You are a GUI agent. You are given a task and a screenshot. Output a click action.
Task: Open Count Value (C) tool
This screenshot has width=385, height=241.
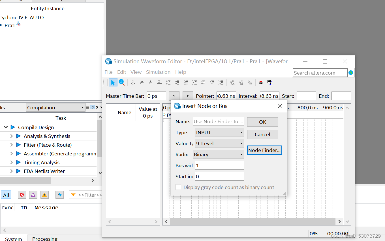point(194,82)
